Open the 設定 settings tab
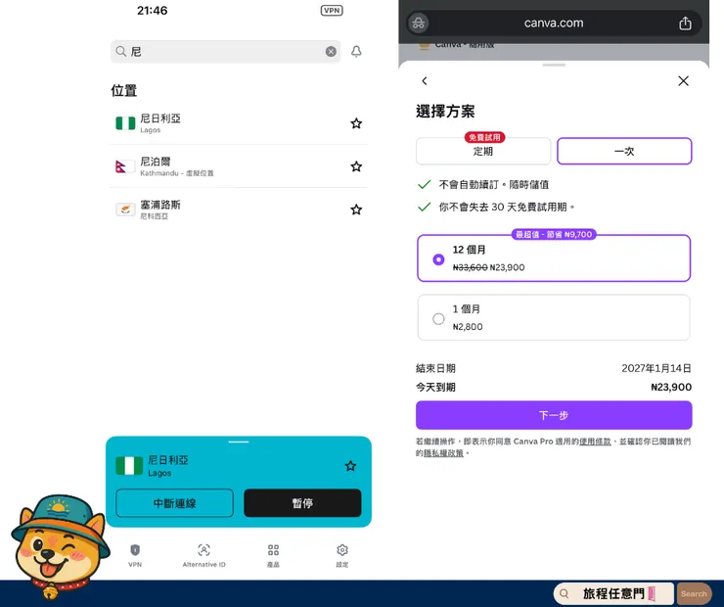724x607 pixels. (342, 555)
